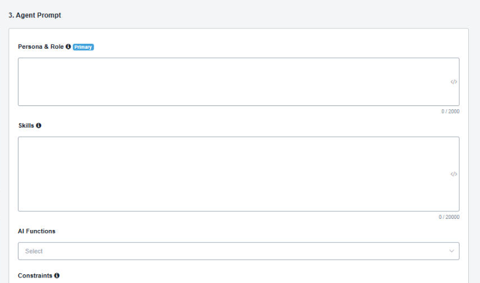Click the Constraints field label
The image size is (480, 283).
[35, 276]
